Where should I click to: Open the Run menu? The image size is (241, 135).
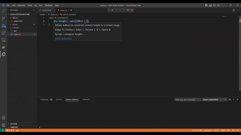pyautogui.click(x=41, y=5)
